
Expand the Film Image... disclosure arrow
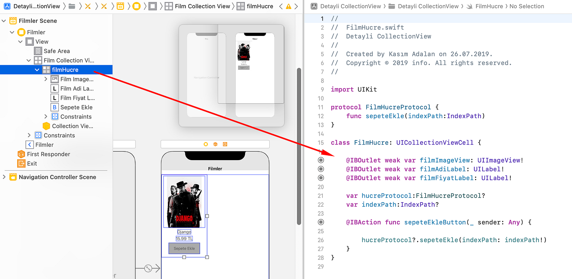[x=46, y=79]
